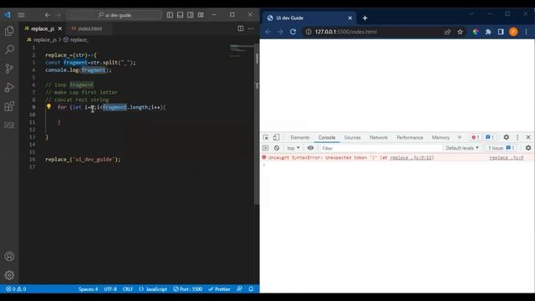The image size is (535, 301).
Task: Clear the console
Action: click(277, 148)
